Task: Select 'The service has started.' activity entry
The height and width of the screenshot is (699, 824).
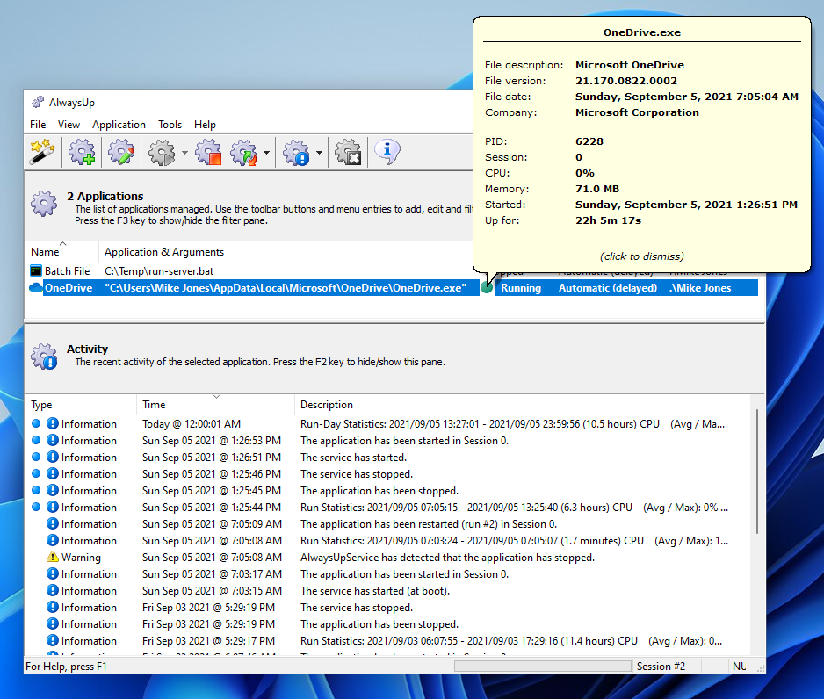Action: click(354, 458)
